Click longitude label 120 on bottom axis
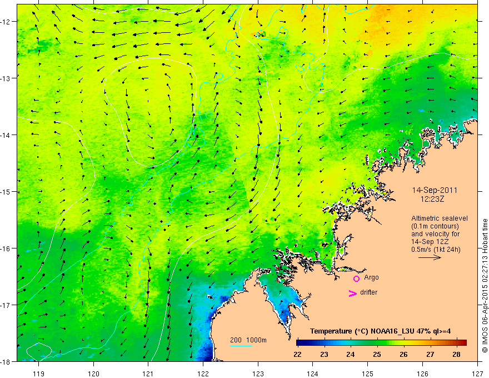Screen dimensions: 489x378 93,374
